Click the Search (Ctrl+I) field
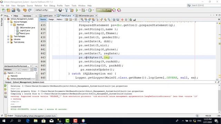The width and height of the screenshot is (221, 124). (206, 6)
